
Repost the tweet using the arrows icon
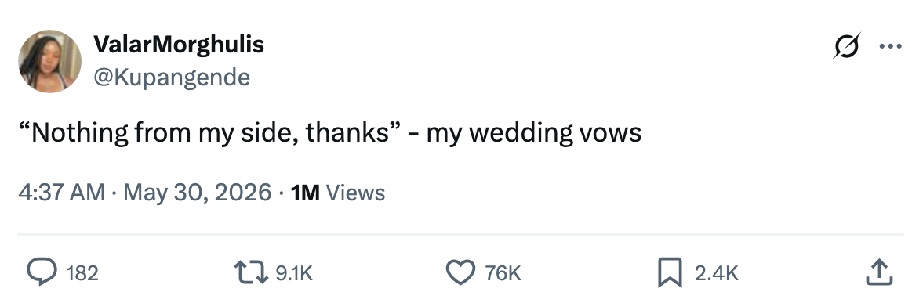[x=251, y=272]
